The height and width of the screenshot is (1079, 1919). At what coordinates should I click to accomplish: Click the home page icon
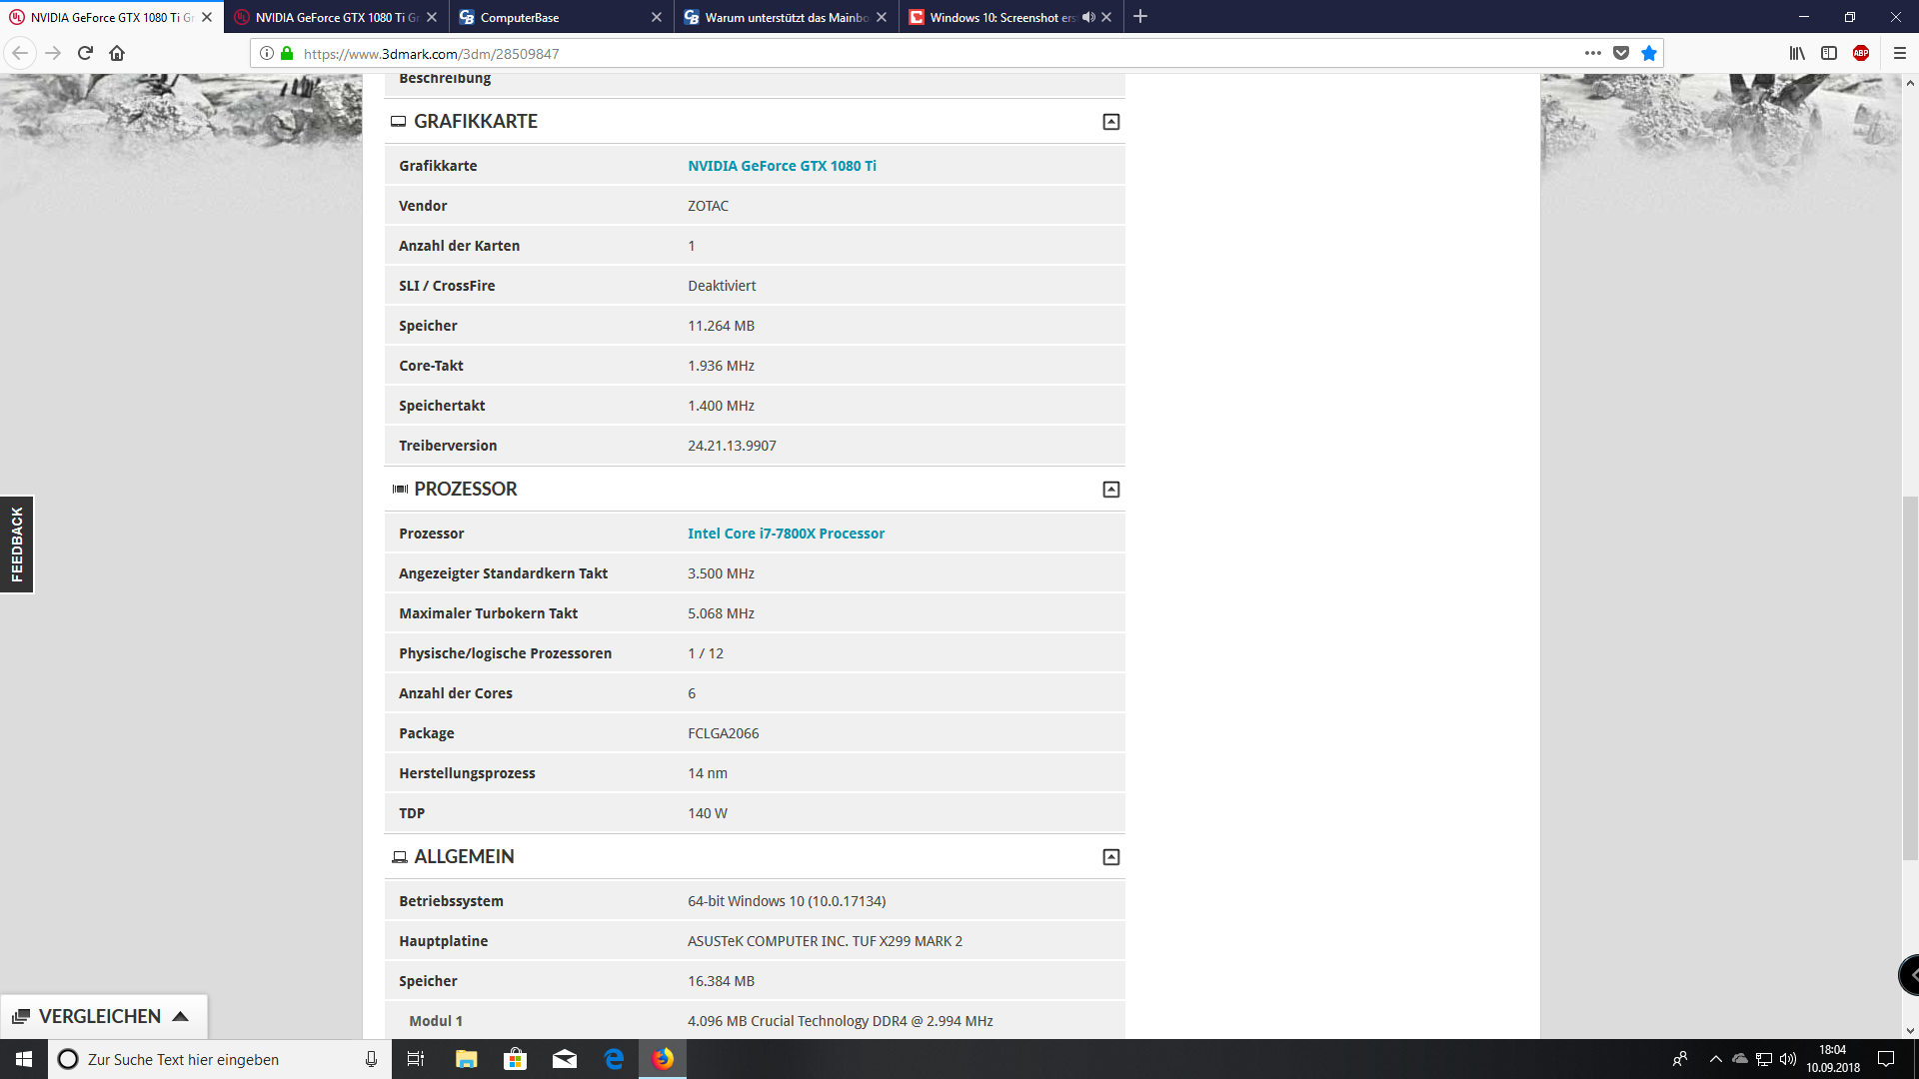click(117, 53)
